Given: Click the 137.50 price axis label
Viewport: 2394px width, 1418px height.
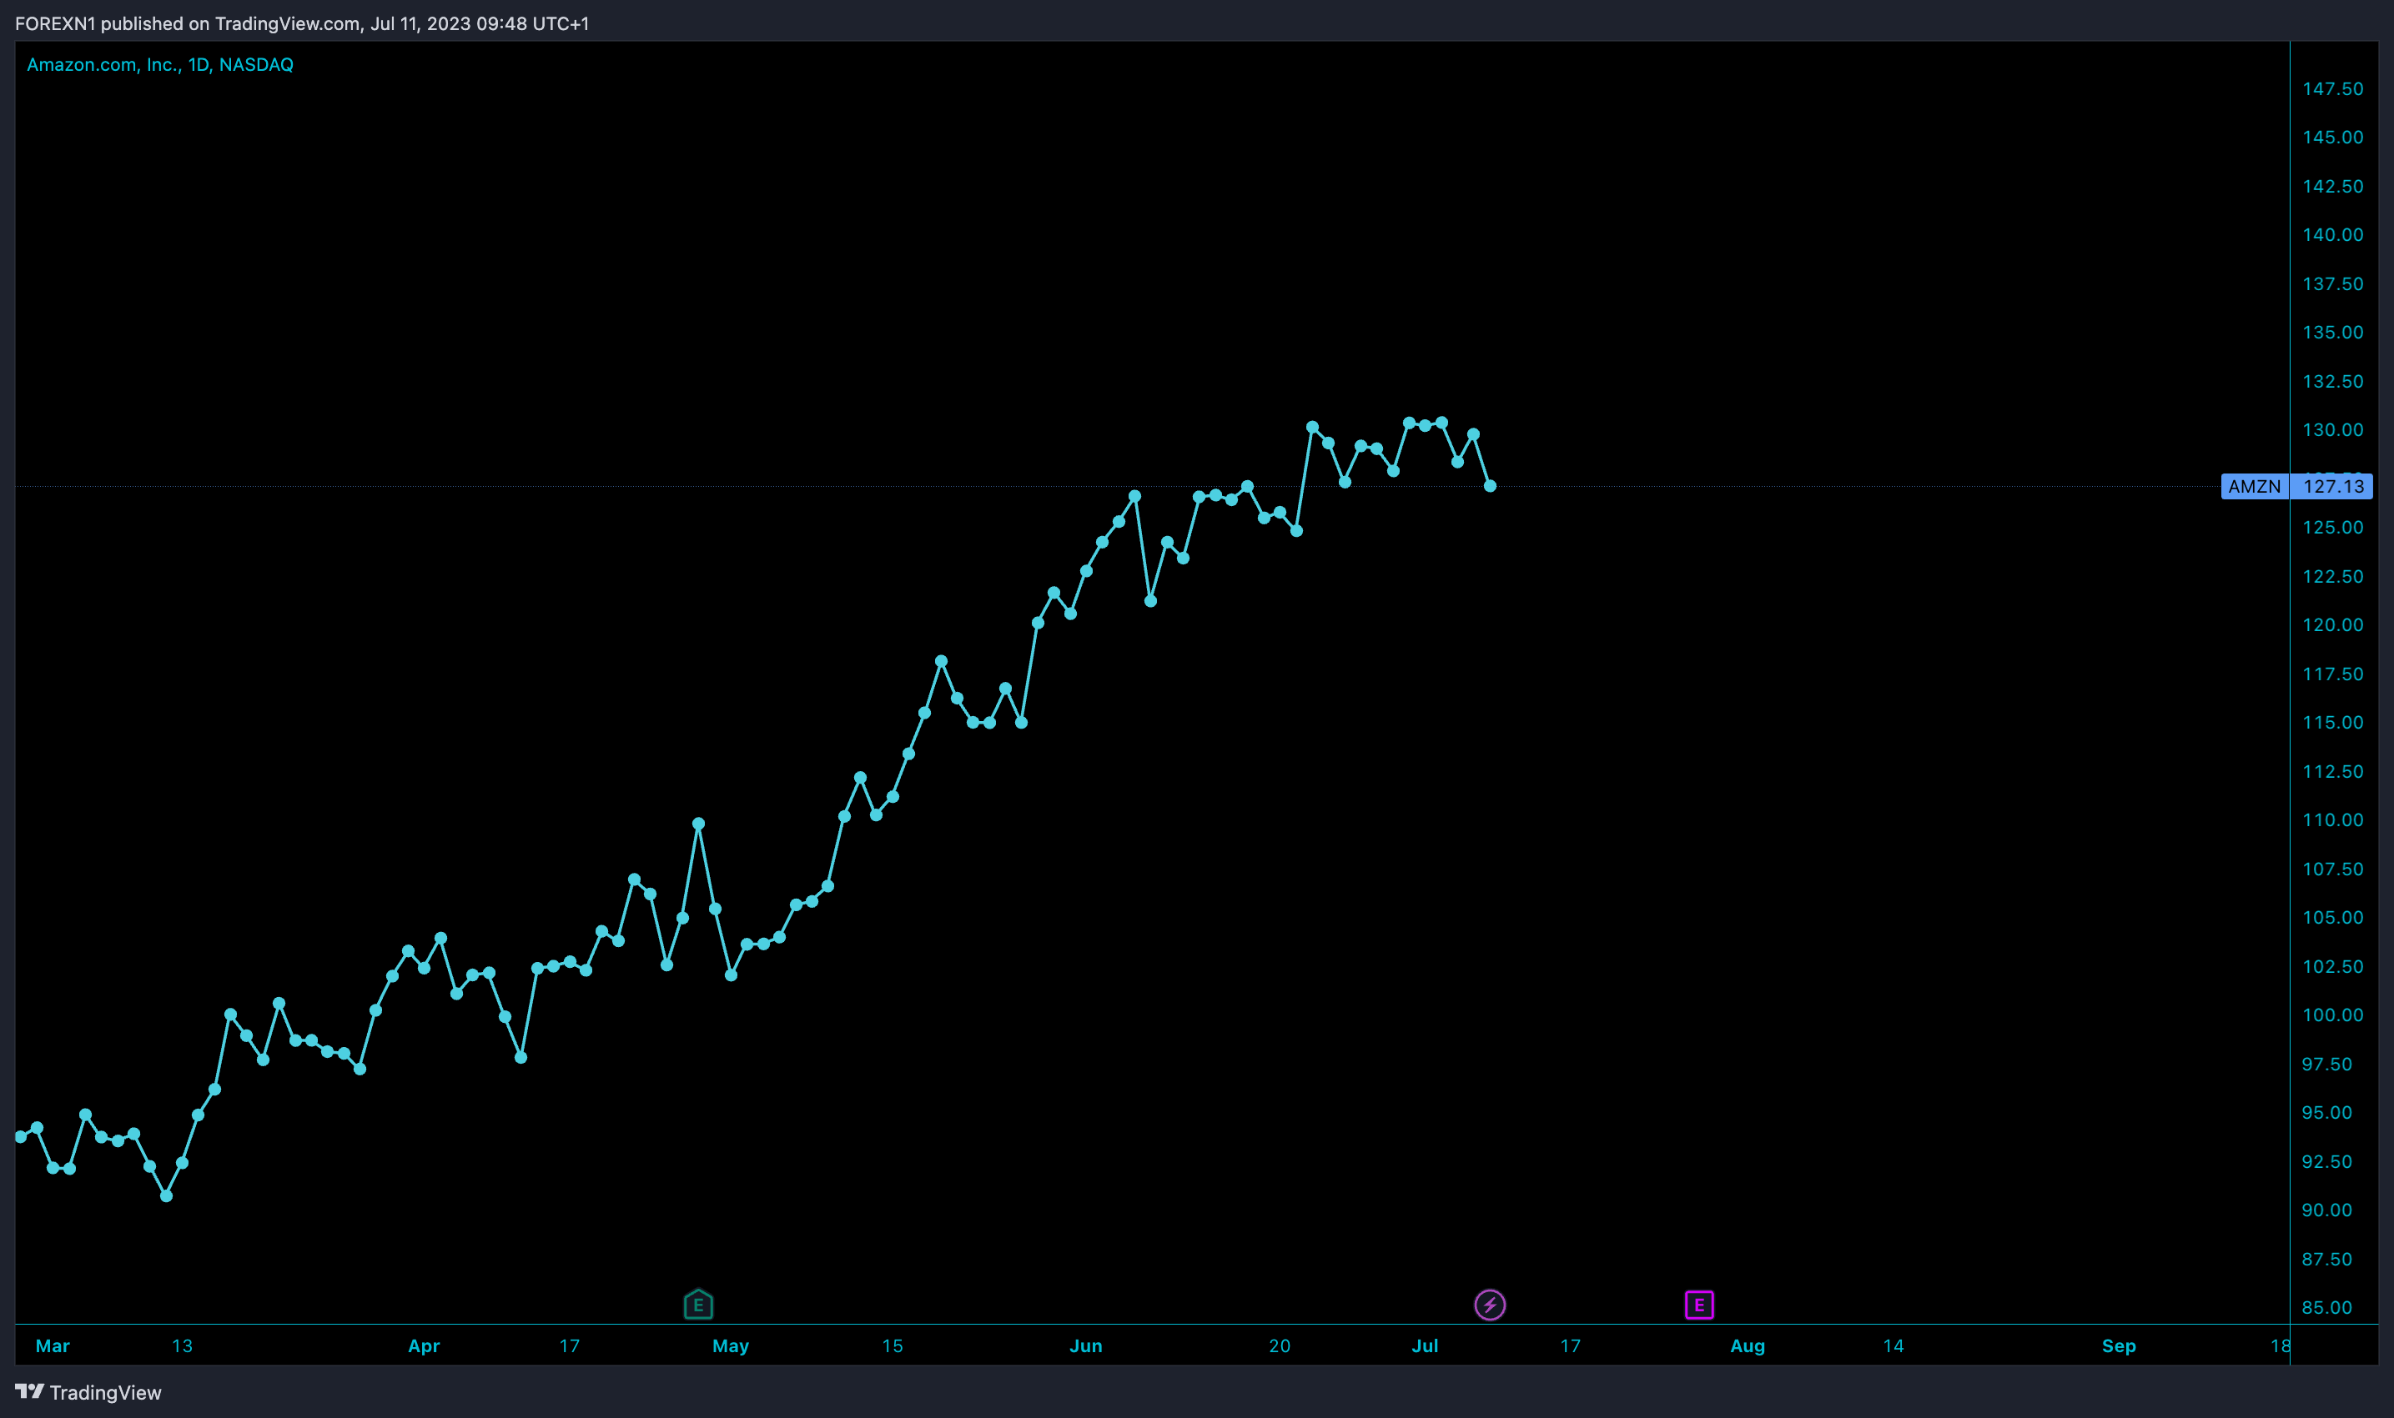Looking at the screenshot, I should pos(2331,283).
